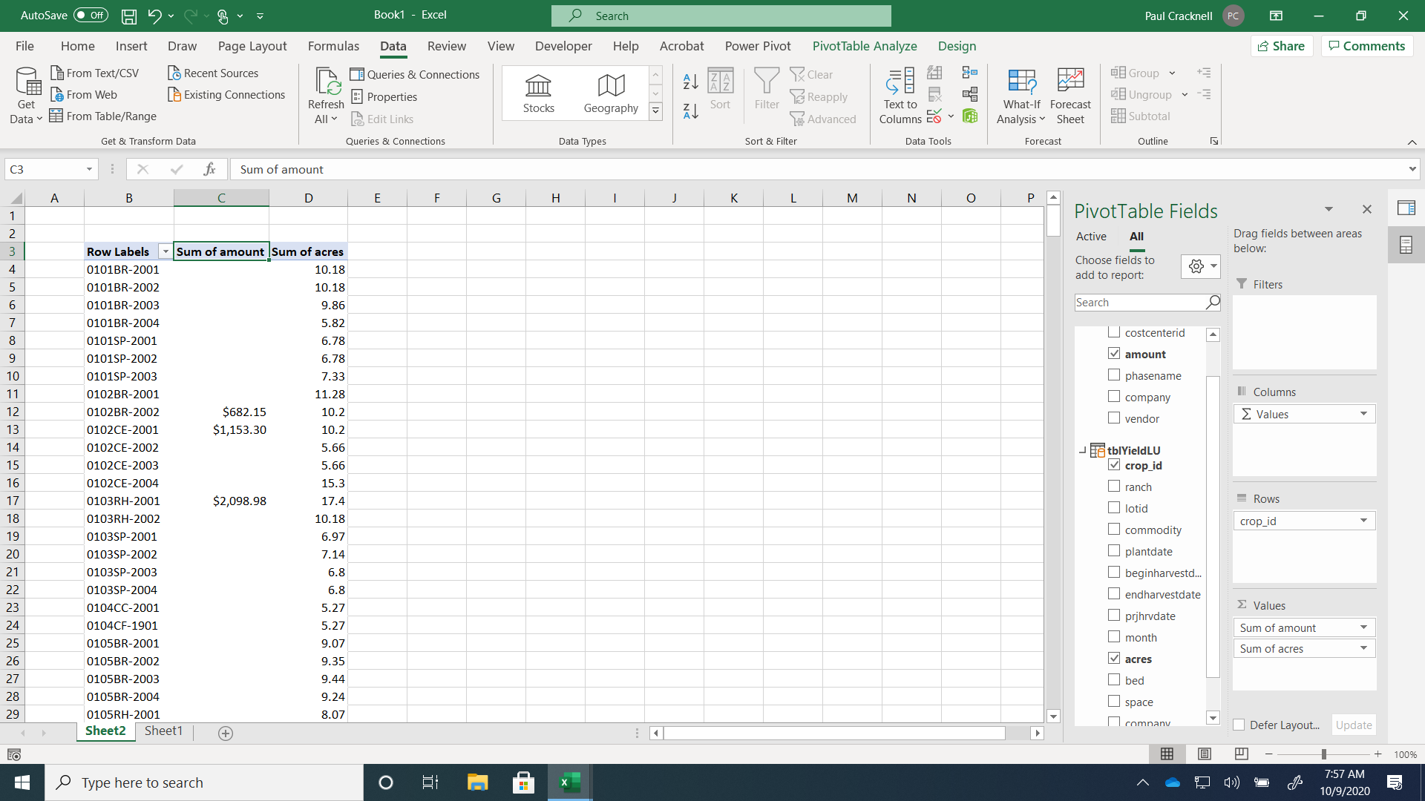
Task: Enable the Defer Layout Update checkbox
Action: [1239, 725]
